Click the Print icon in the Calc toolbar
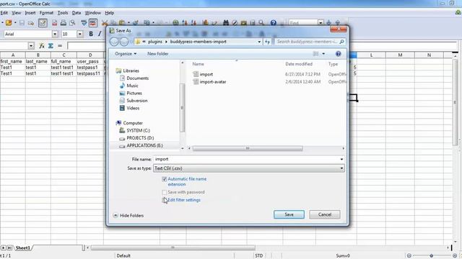Screen dimensions: 462x259 coord(64,22)
